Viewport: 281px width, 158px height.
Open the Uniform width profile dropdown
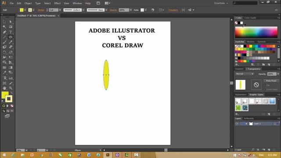[83, 10]
